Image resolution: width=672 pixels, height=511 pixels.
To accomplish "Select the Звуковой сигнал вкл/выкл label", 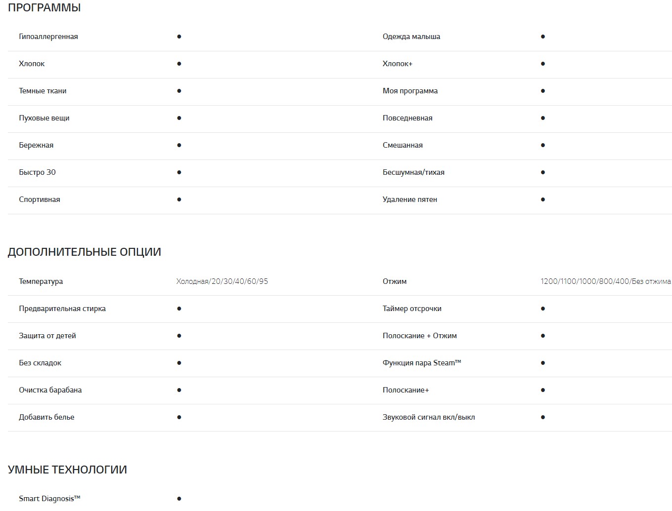I will (x=429, y=417).
